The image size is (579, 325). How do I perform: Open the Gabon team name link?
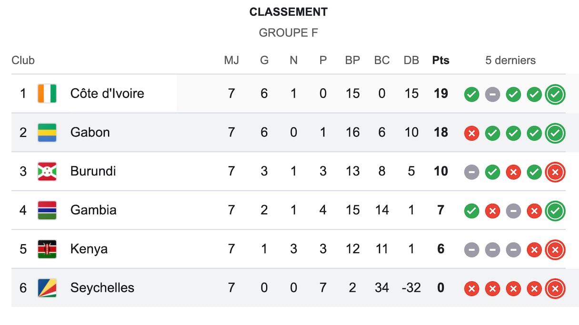pyautogui.click(x=90, y=133)
